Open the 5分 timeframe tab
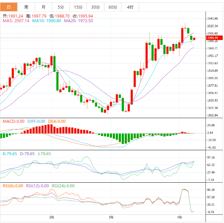Screen dimensions: 224x223 tap(61, 7)
